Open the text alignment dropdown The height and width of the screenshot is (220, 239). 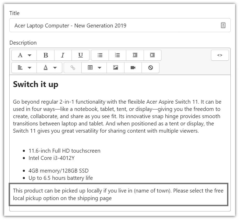pyautogui.click(x=24, y=68)
